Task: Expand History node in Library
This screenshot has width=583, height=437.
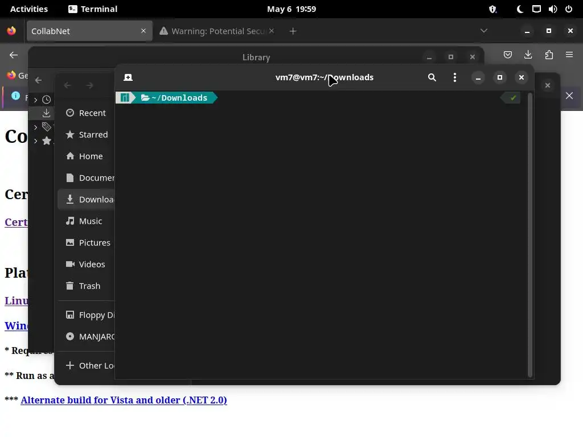Action: (x=35, y=100)
